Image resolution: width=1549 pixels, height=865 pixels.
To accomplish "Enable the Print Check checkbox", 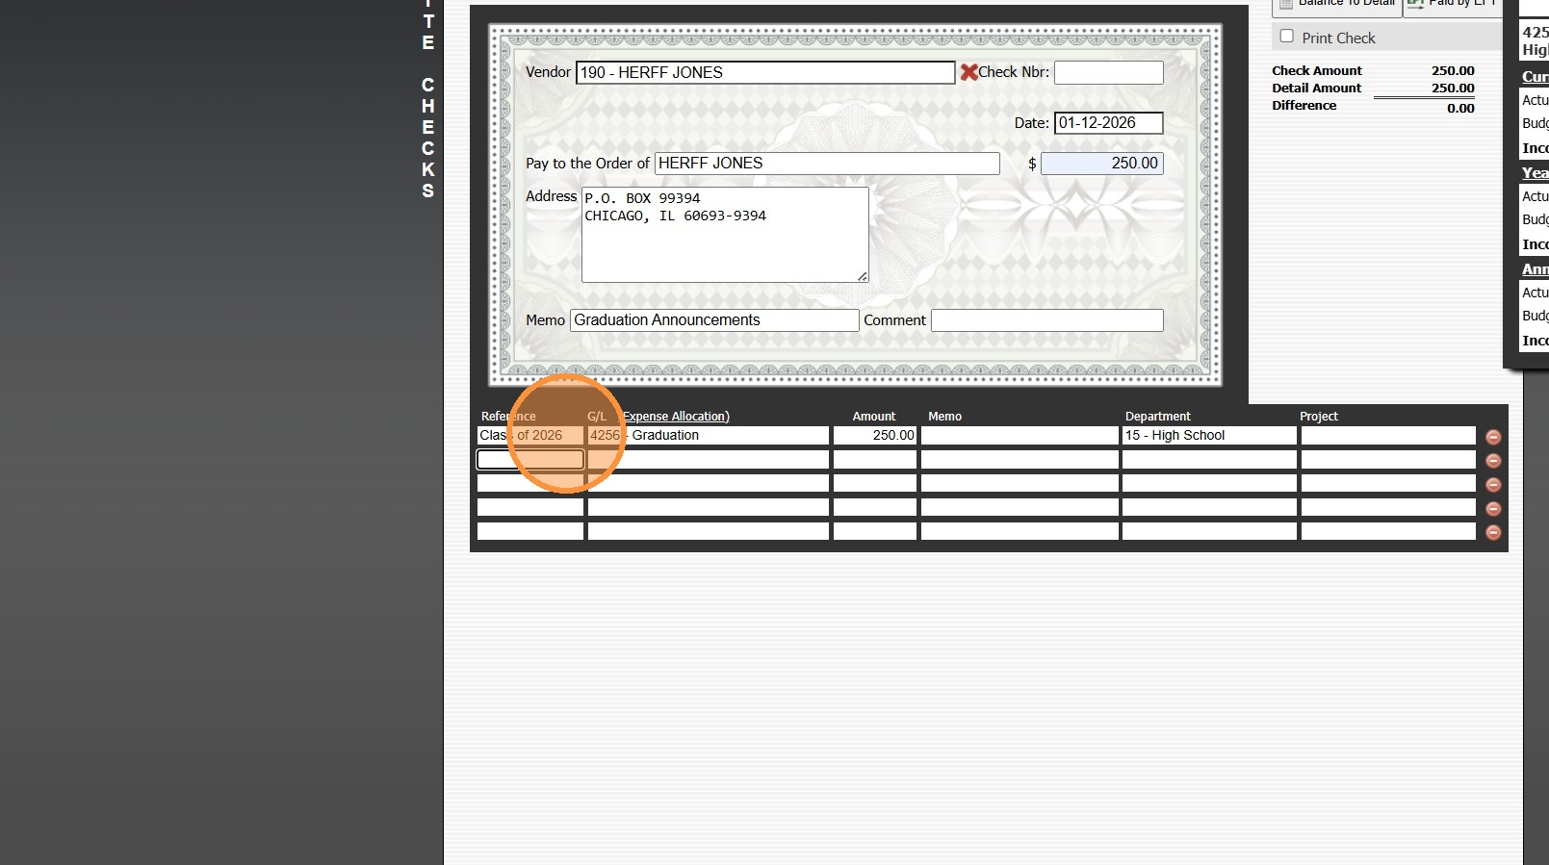I will [x=1286, y=37].
